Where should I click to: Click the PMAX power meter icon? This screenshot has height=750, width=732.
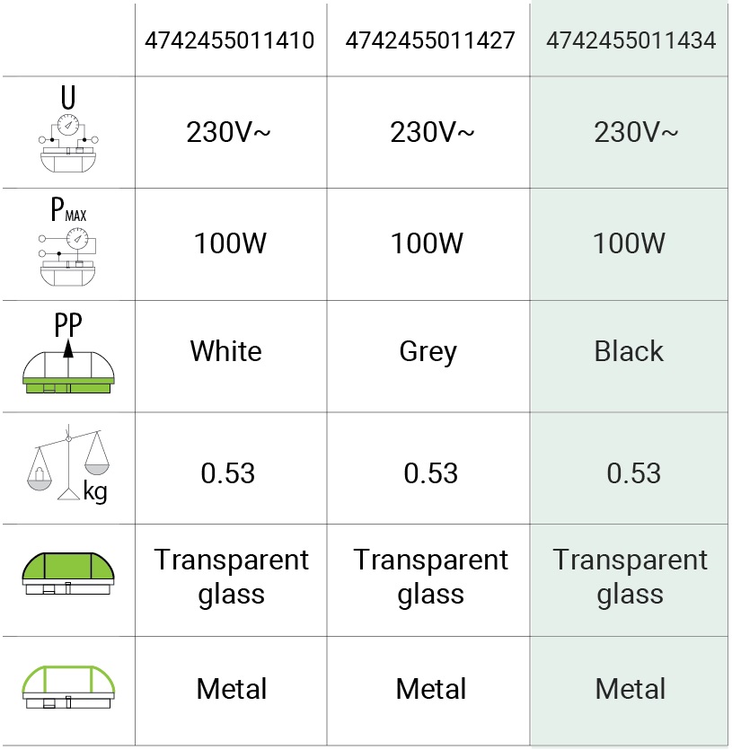68,243
